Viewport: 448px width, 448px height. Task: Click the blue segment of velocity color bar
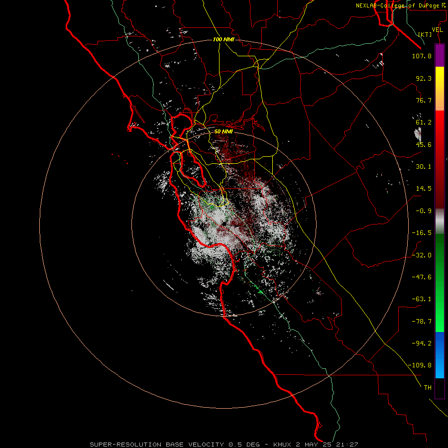click(440, 355)
